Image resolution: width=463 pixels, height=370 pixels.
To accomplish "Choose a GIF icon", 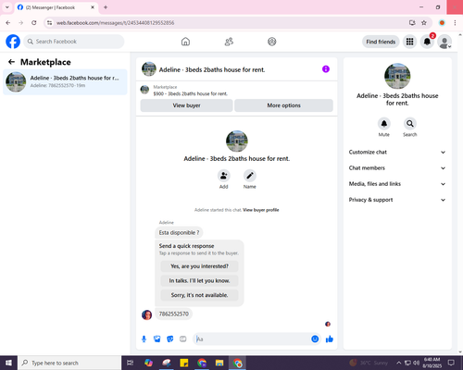I will click(x=183, y=339).
